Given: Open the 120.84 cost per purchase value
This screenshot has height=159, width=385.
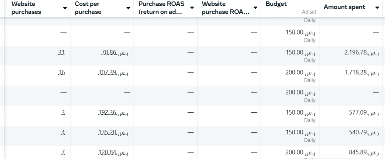Looking at the screenshot, I should tap(113, 152).
